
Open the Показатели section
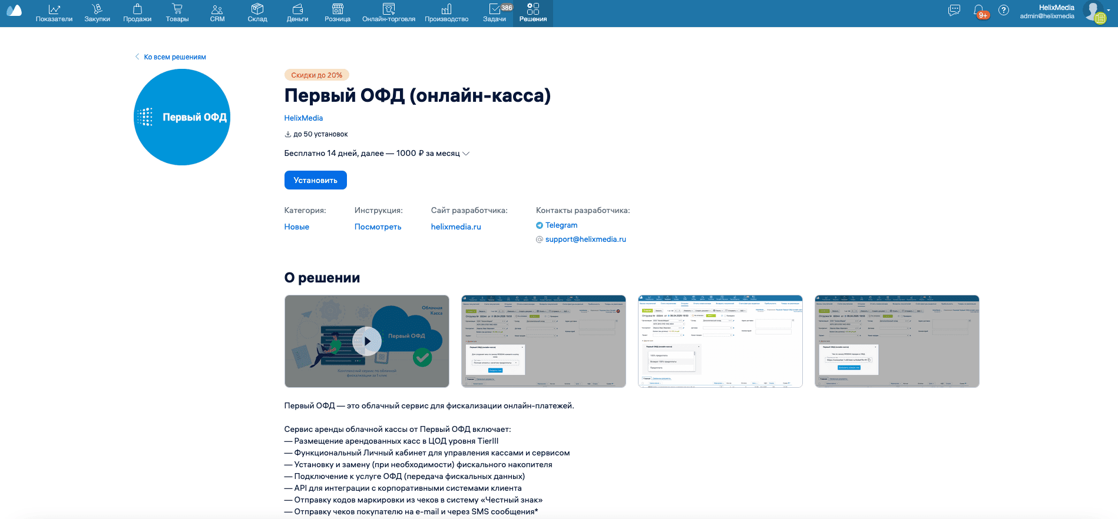pos(54,13)
